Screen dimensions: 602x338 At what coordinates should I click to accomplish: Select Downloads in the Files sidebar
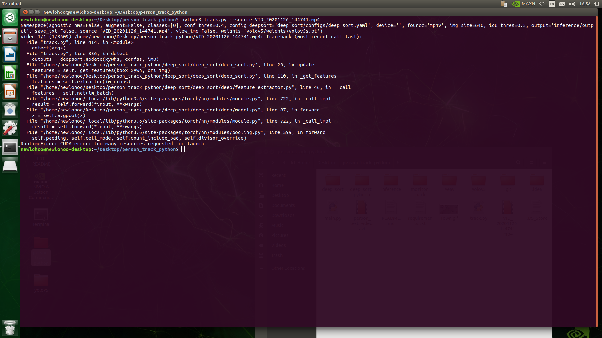(283, 215)
